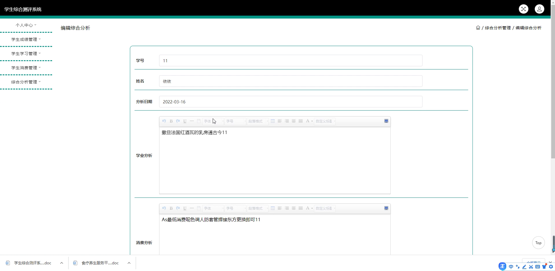Open fullscreen mode of 学业分析 editor
555x271 pixels.
pos(386,121)
